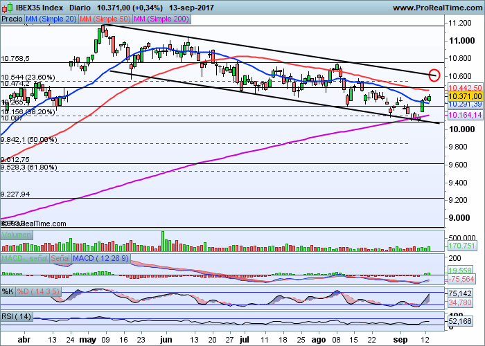Select the MACD-, señal histogram label

click(25, 258)
